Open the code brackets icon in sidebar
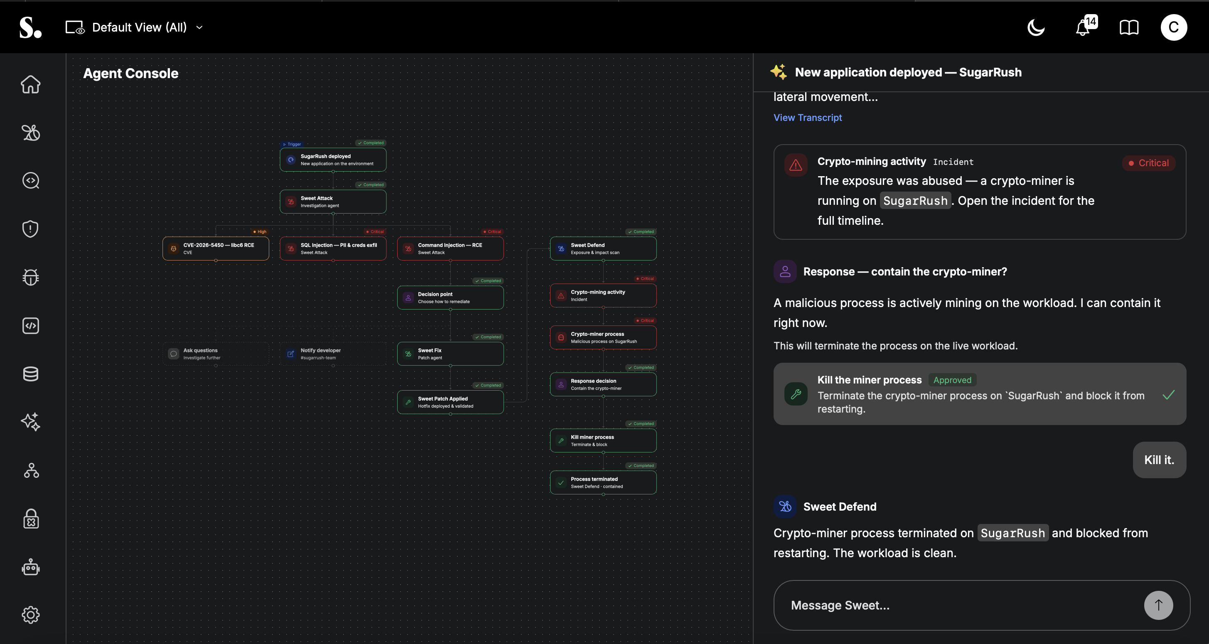The image size is (1209, 644). [x=30, y=326]
